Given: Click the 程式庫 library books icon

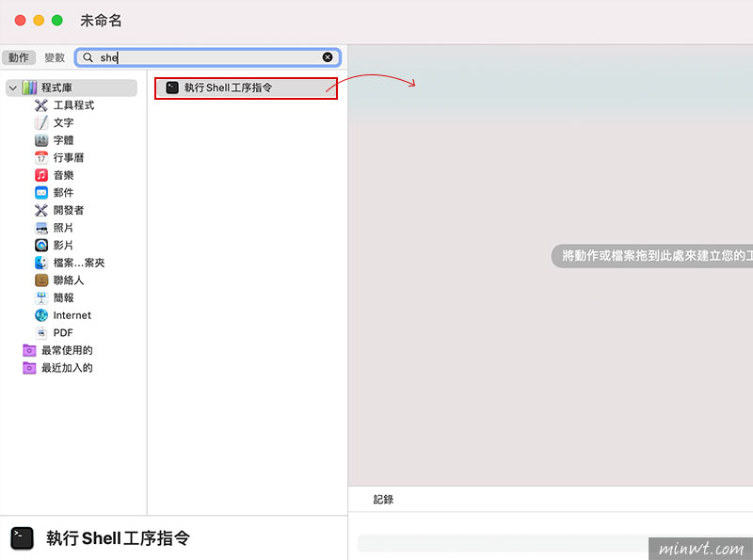Looking at the screenshot, I should pos(29,88).
